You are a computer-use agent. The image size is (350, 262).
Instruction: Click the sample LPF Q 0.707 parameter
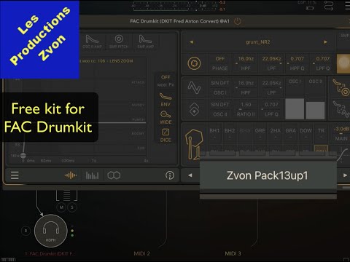323,63
